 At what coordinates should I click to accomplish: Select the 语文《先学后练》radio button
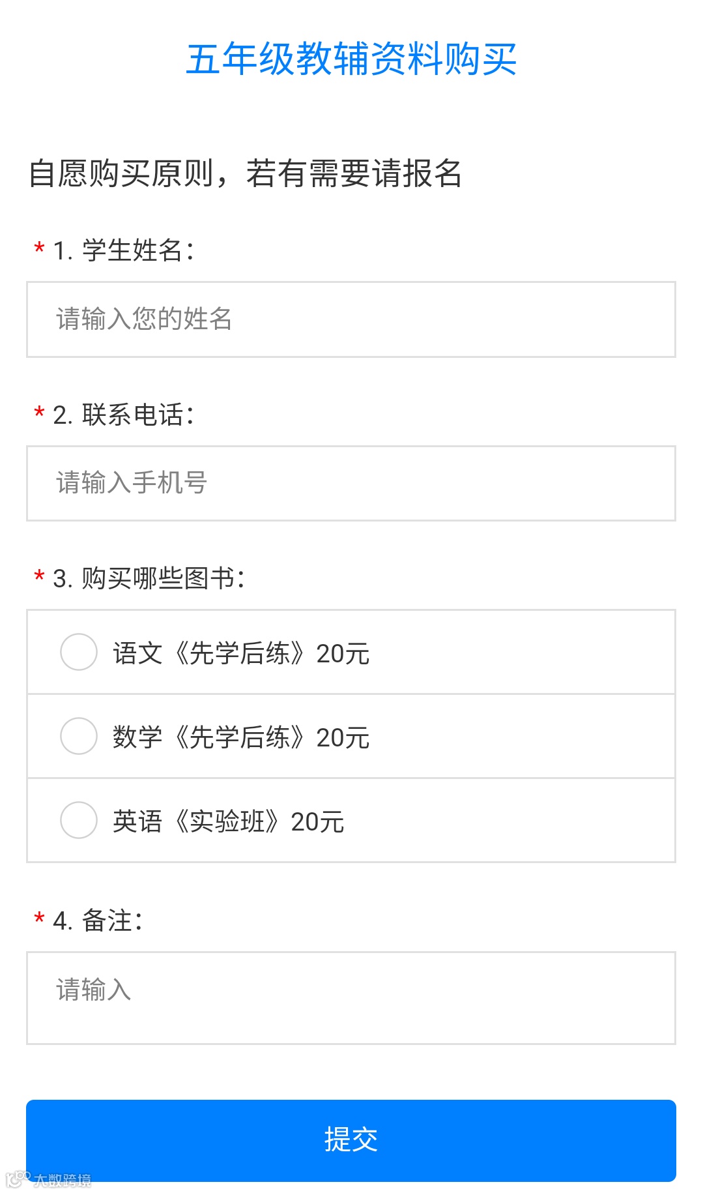79,652
